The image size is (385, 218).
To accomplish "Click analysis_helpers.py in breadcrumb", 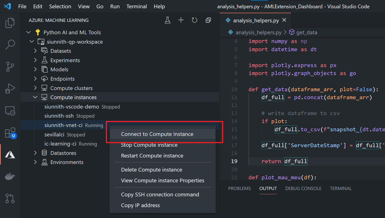I will pos(259,32).
